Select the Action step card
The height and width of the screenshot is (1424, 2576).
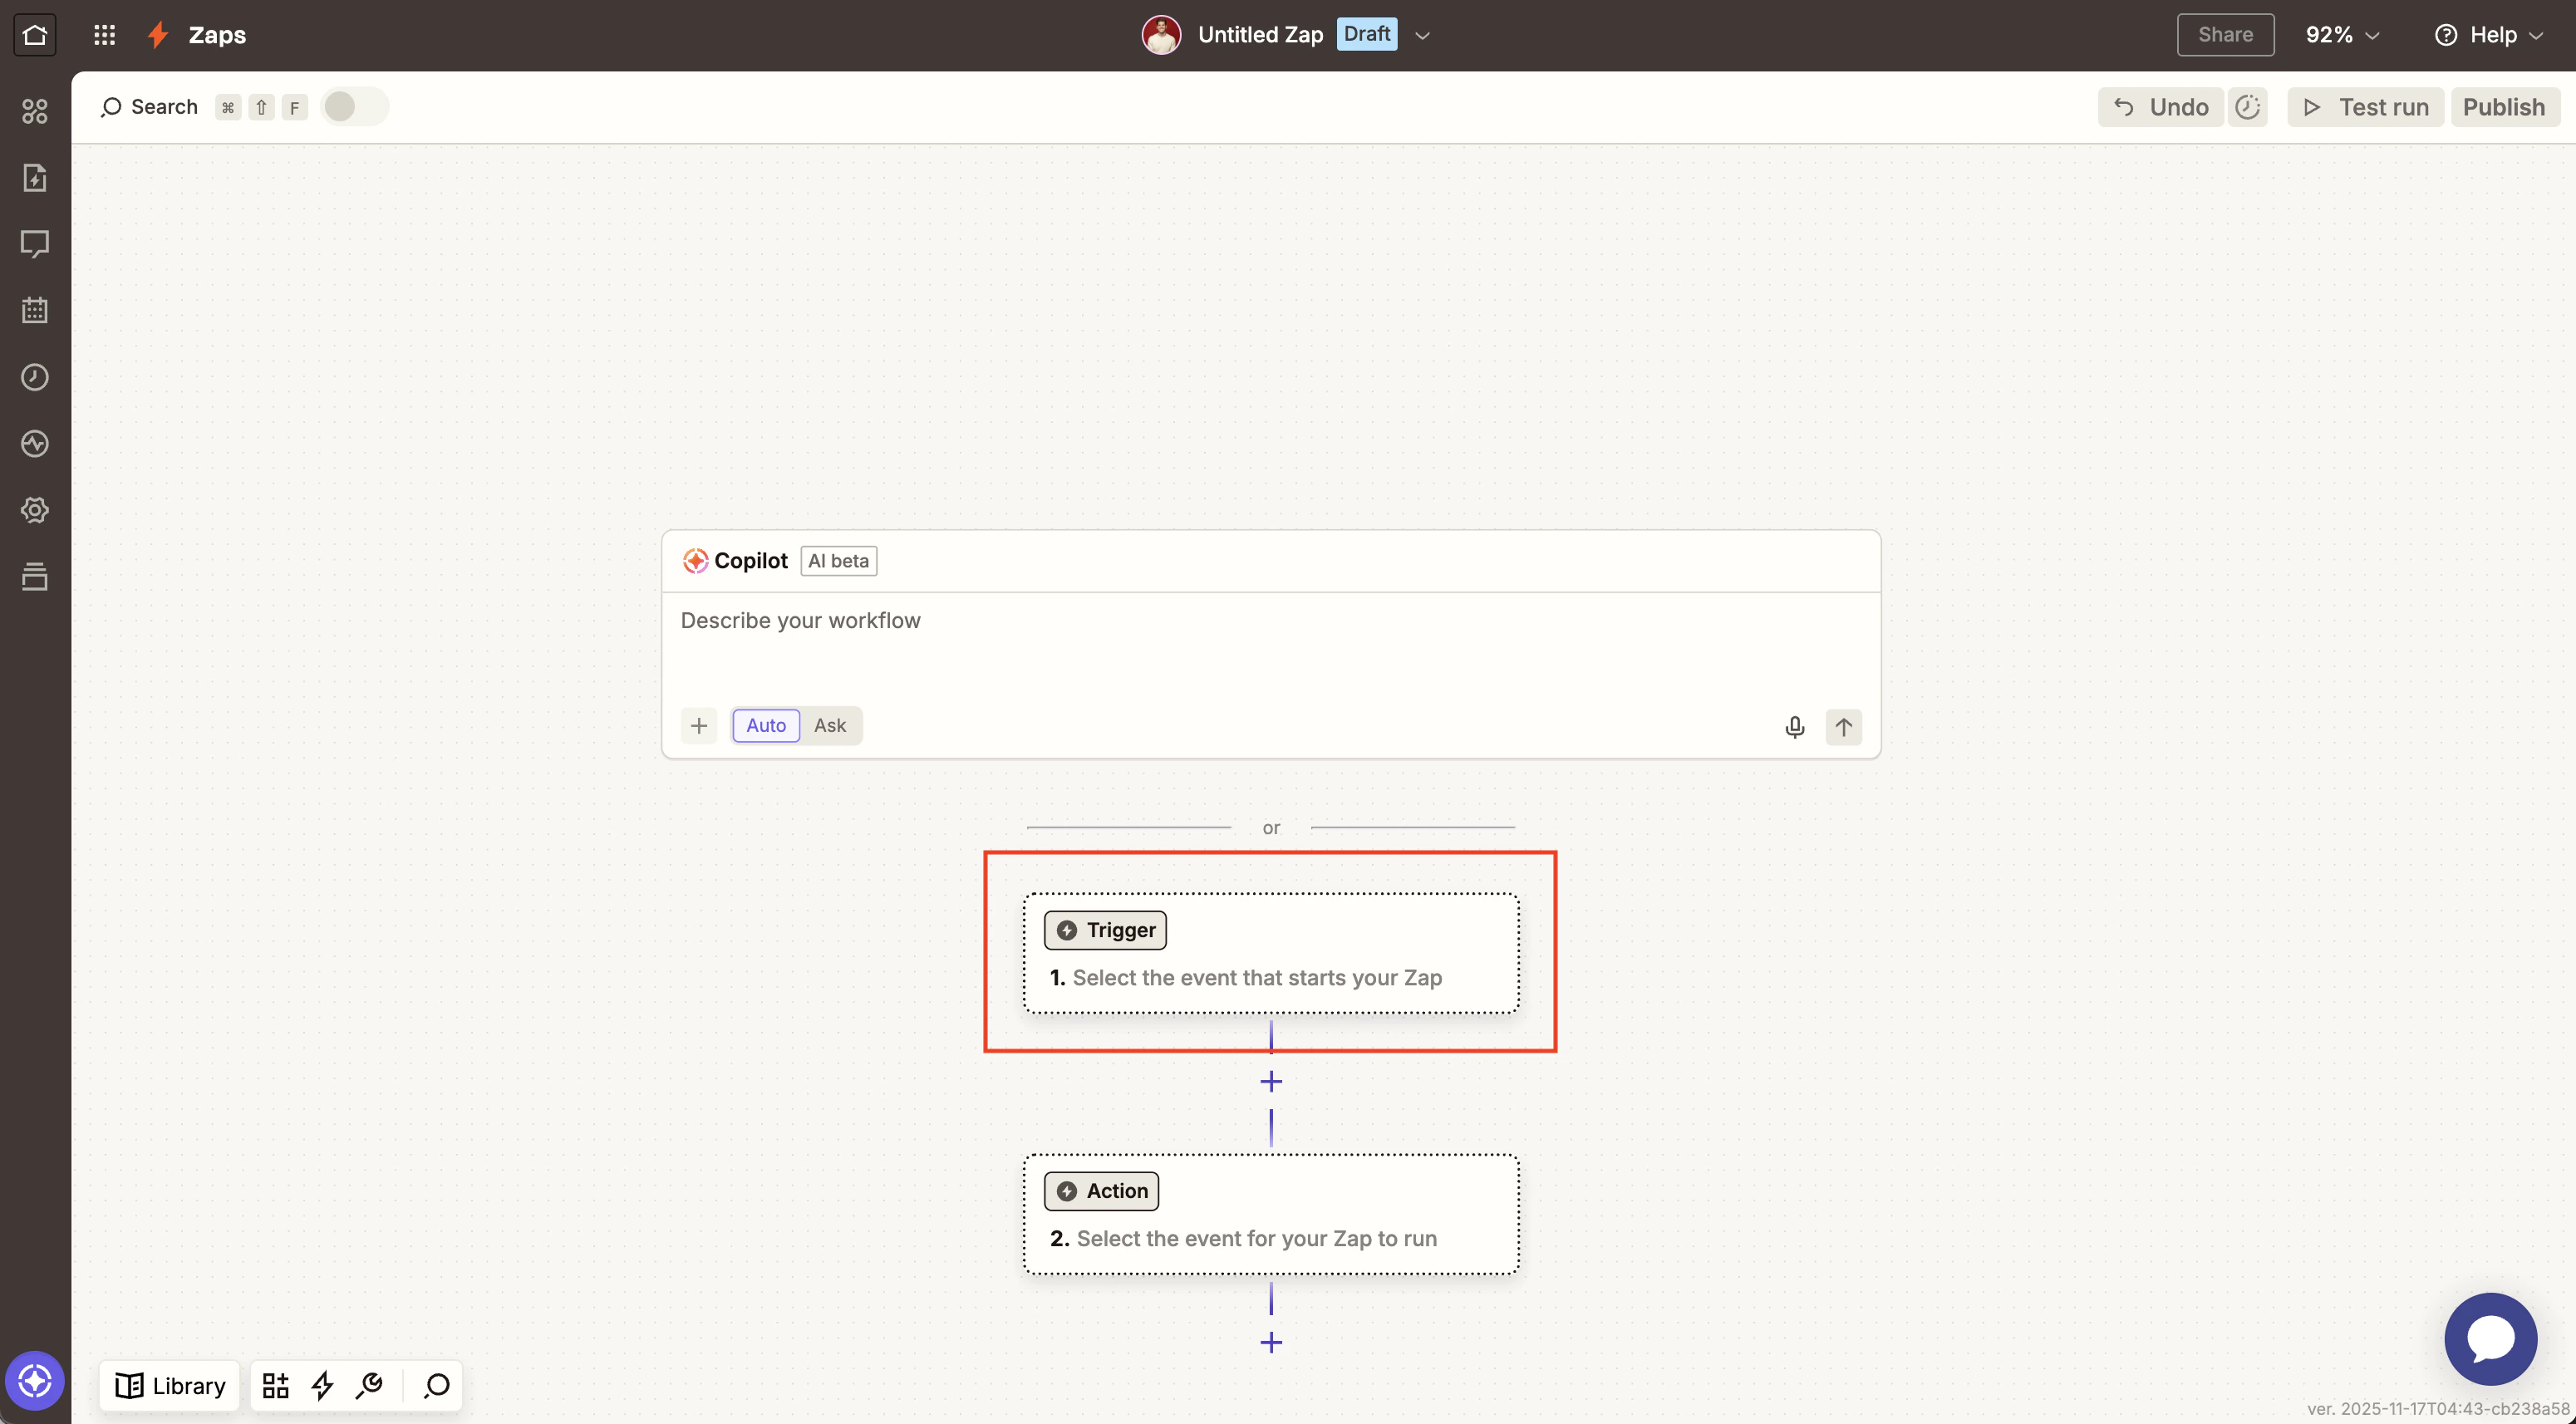(x=1271, y=1214)
